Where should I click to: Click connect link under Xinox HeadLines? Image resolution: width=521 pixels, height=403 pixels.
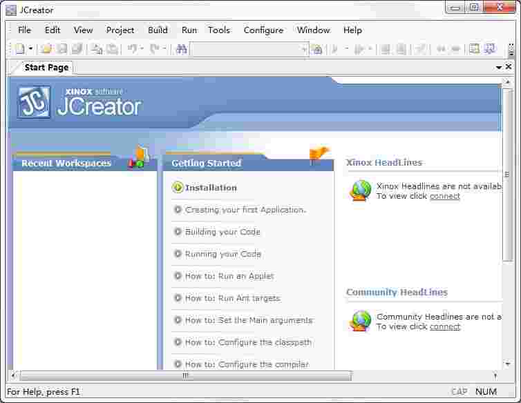pos(445,196)
